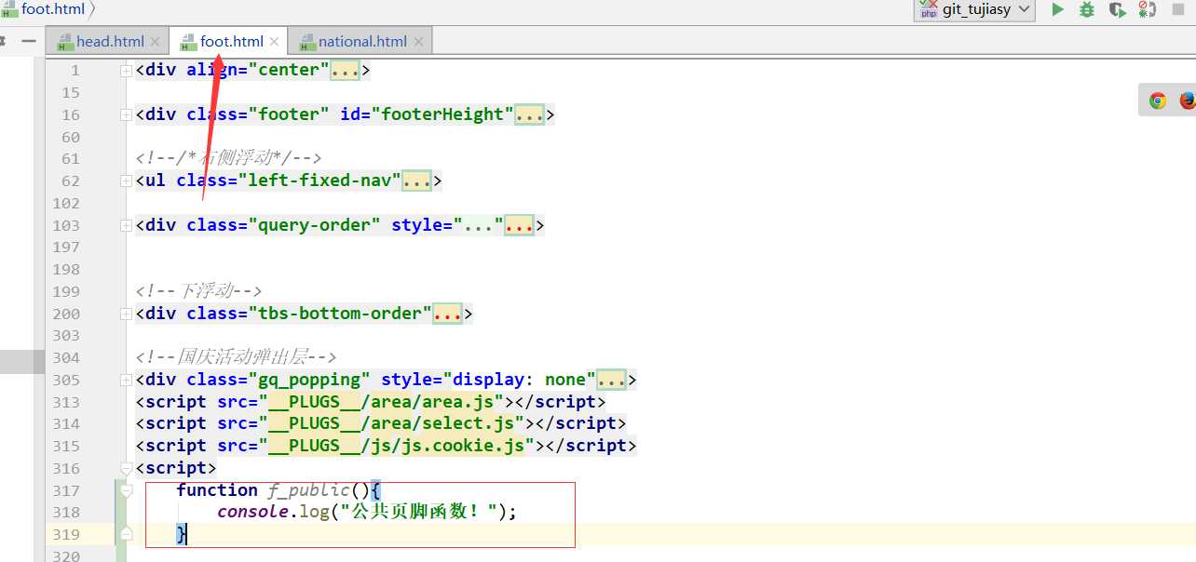Open page in Firefox browser
The image size is (1196, 562).
coord(1187,100)
